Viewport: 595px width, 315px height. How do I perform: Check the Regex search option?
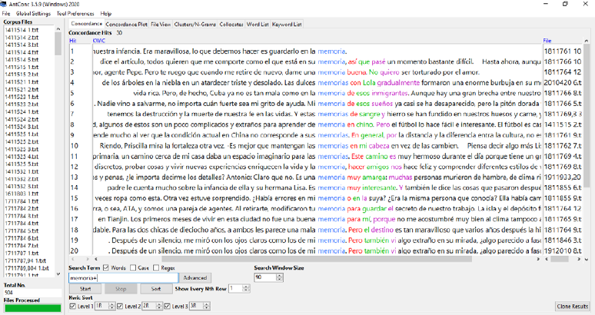coord(155,268)
